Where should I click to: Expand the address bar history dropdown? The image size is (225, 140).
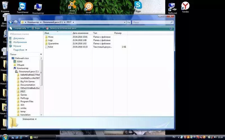125,22
